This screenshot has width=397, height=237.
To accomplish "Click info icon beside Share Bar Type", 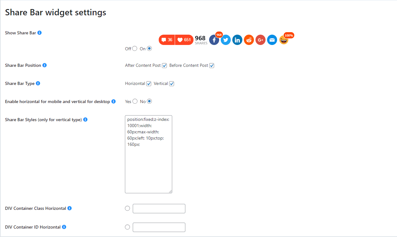I will [x=38, y=83].
